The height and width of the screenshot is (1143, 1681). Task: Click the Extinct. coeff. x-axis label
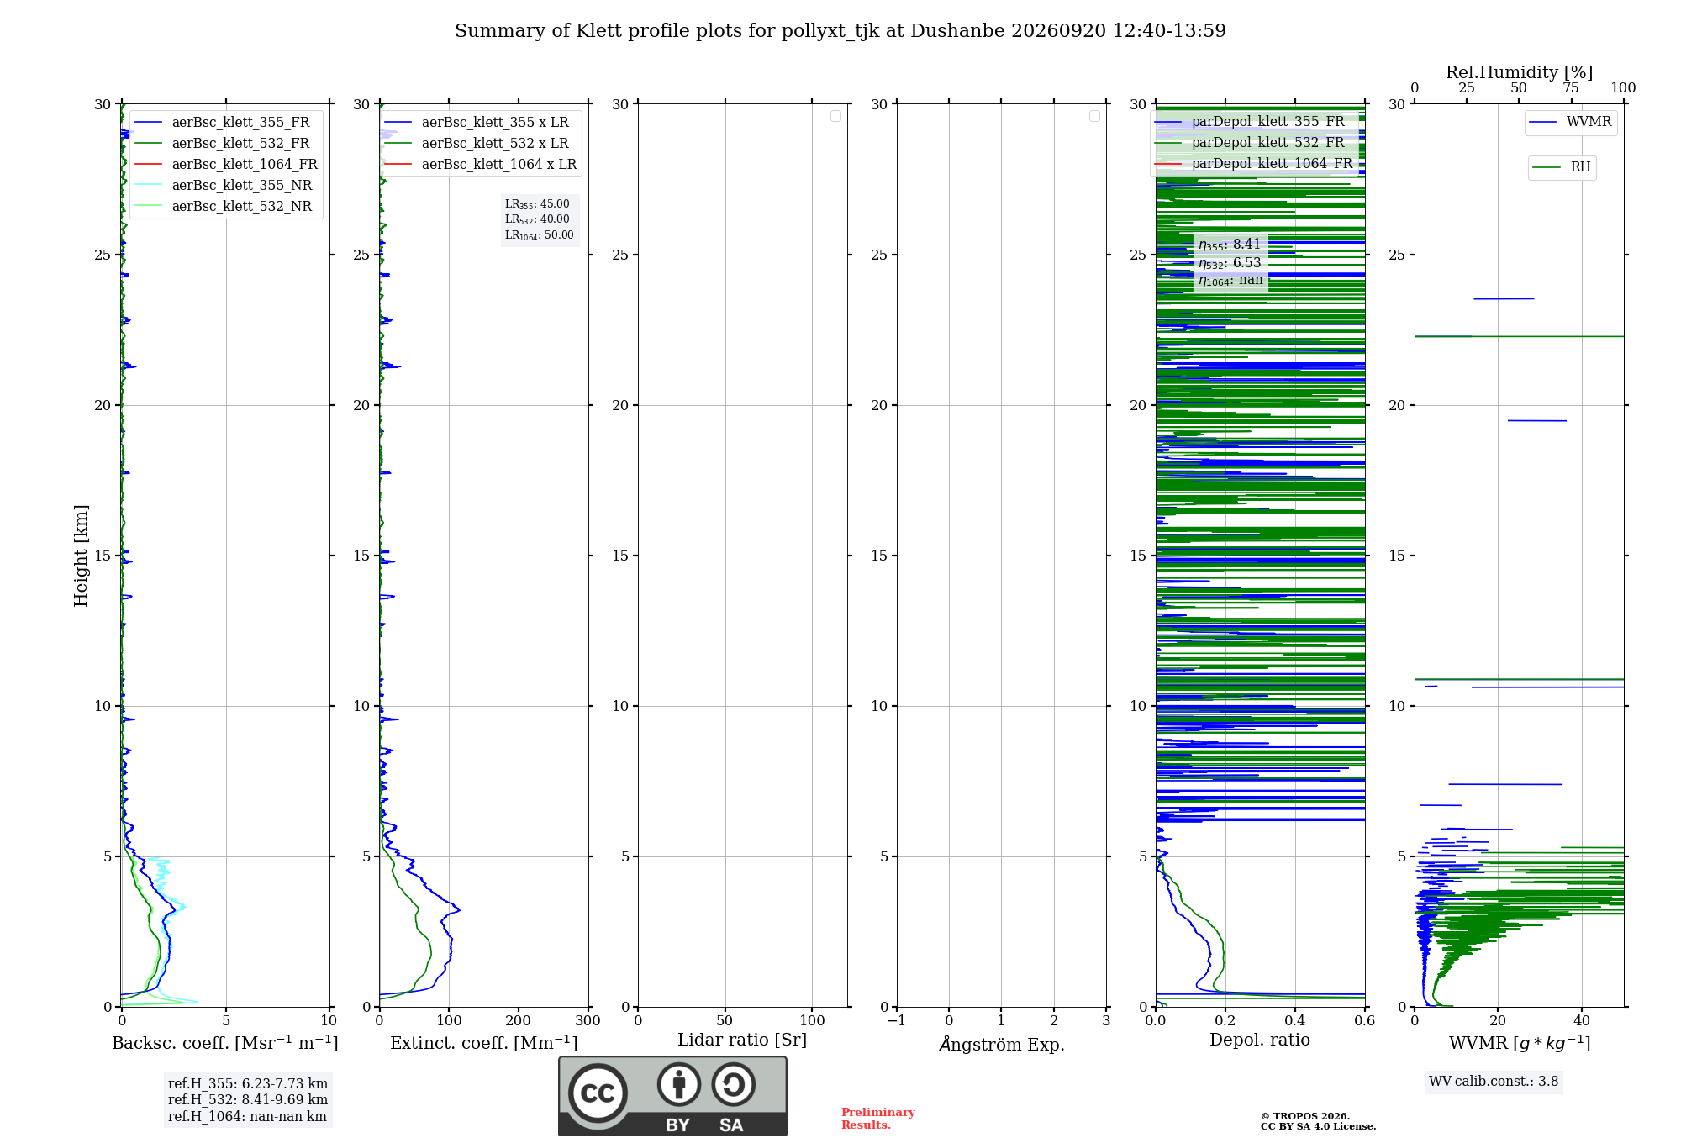(x=484, y=1043)
